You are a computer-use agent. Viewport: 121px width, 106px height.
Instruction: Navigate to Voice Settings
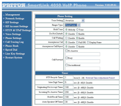coord(13,34)
